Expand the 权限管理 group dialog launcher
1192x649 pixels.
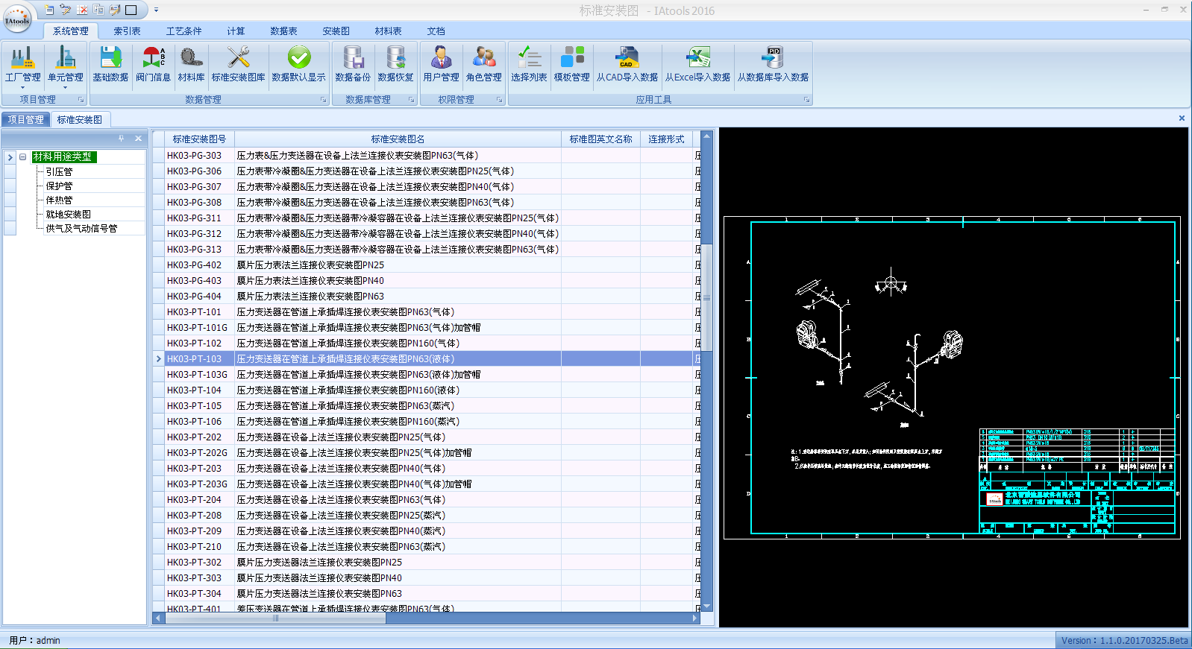[499, 99]
